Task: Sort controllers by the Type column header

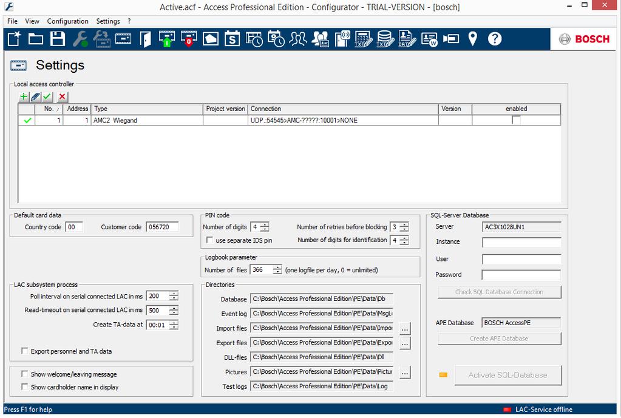Action: pyautogui.click(x=147, y=109)
